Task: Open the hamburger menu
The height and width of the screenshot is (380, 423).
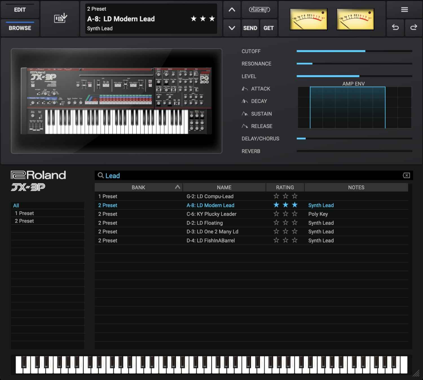Action: tap(404, 10)
